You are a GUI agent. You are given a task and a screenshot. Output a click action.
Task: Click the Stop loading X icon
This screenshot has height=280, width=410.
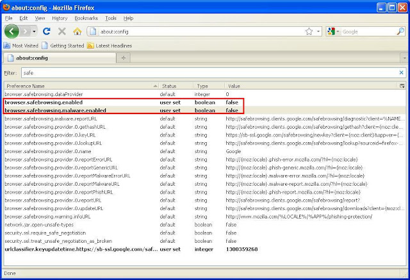pyautogui.click(x=62, y=31)
